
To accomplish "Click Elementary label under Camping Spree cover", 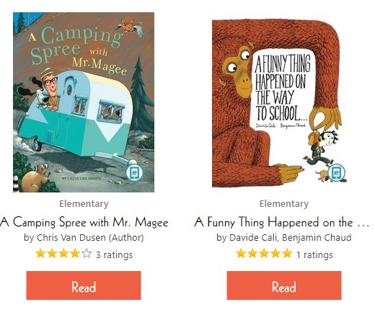I will click(84, 204).
